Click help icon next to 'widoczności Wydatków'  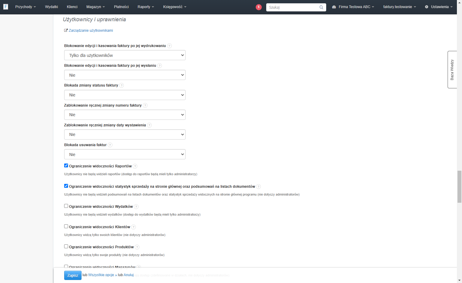click(x=136, y=207)
